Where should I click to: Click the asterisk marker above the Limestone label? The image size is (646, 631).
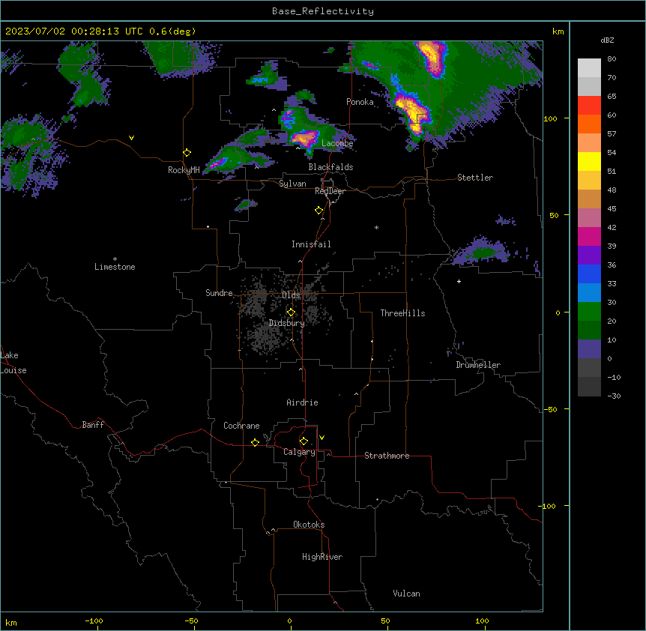pos(115,259)
